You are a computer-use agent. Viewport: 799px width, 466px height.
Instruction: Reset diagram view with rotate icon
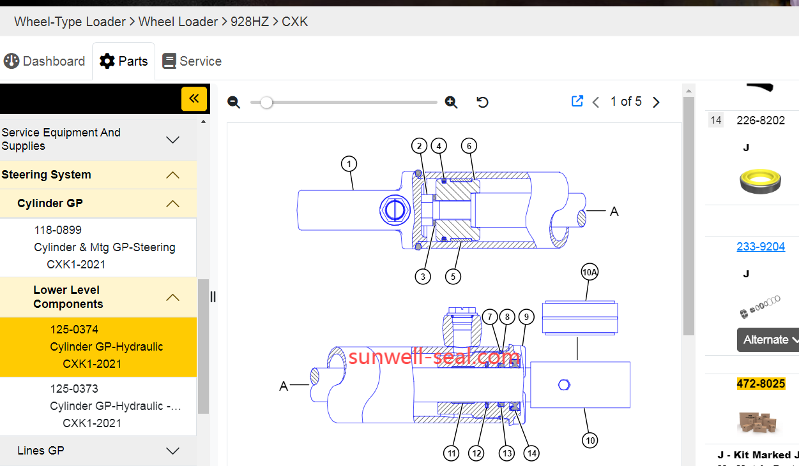(483, 102)
